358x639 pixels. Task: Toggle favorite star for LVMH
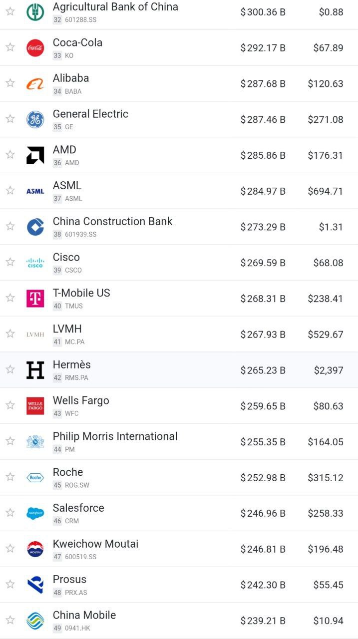[10, 333]
